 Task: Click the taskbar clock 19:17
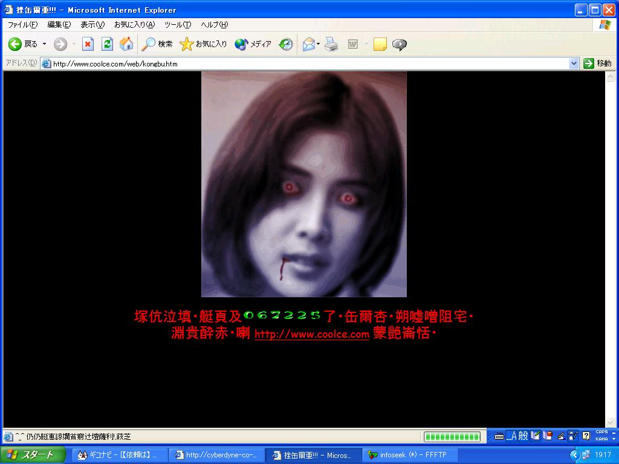(x=603, y=455)
